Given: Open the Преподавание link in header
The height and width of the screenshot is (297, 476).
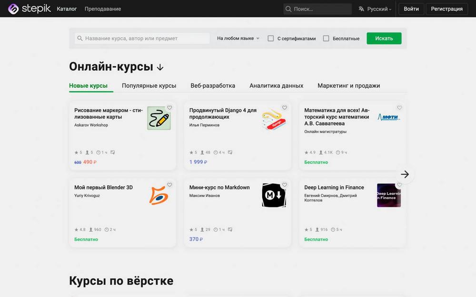Looking at the screenshot, I should (x=103, y=9).
